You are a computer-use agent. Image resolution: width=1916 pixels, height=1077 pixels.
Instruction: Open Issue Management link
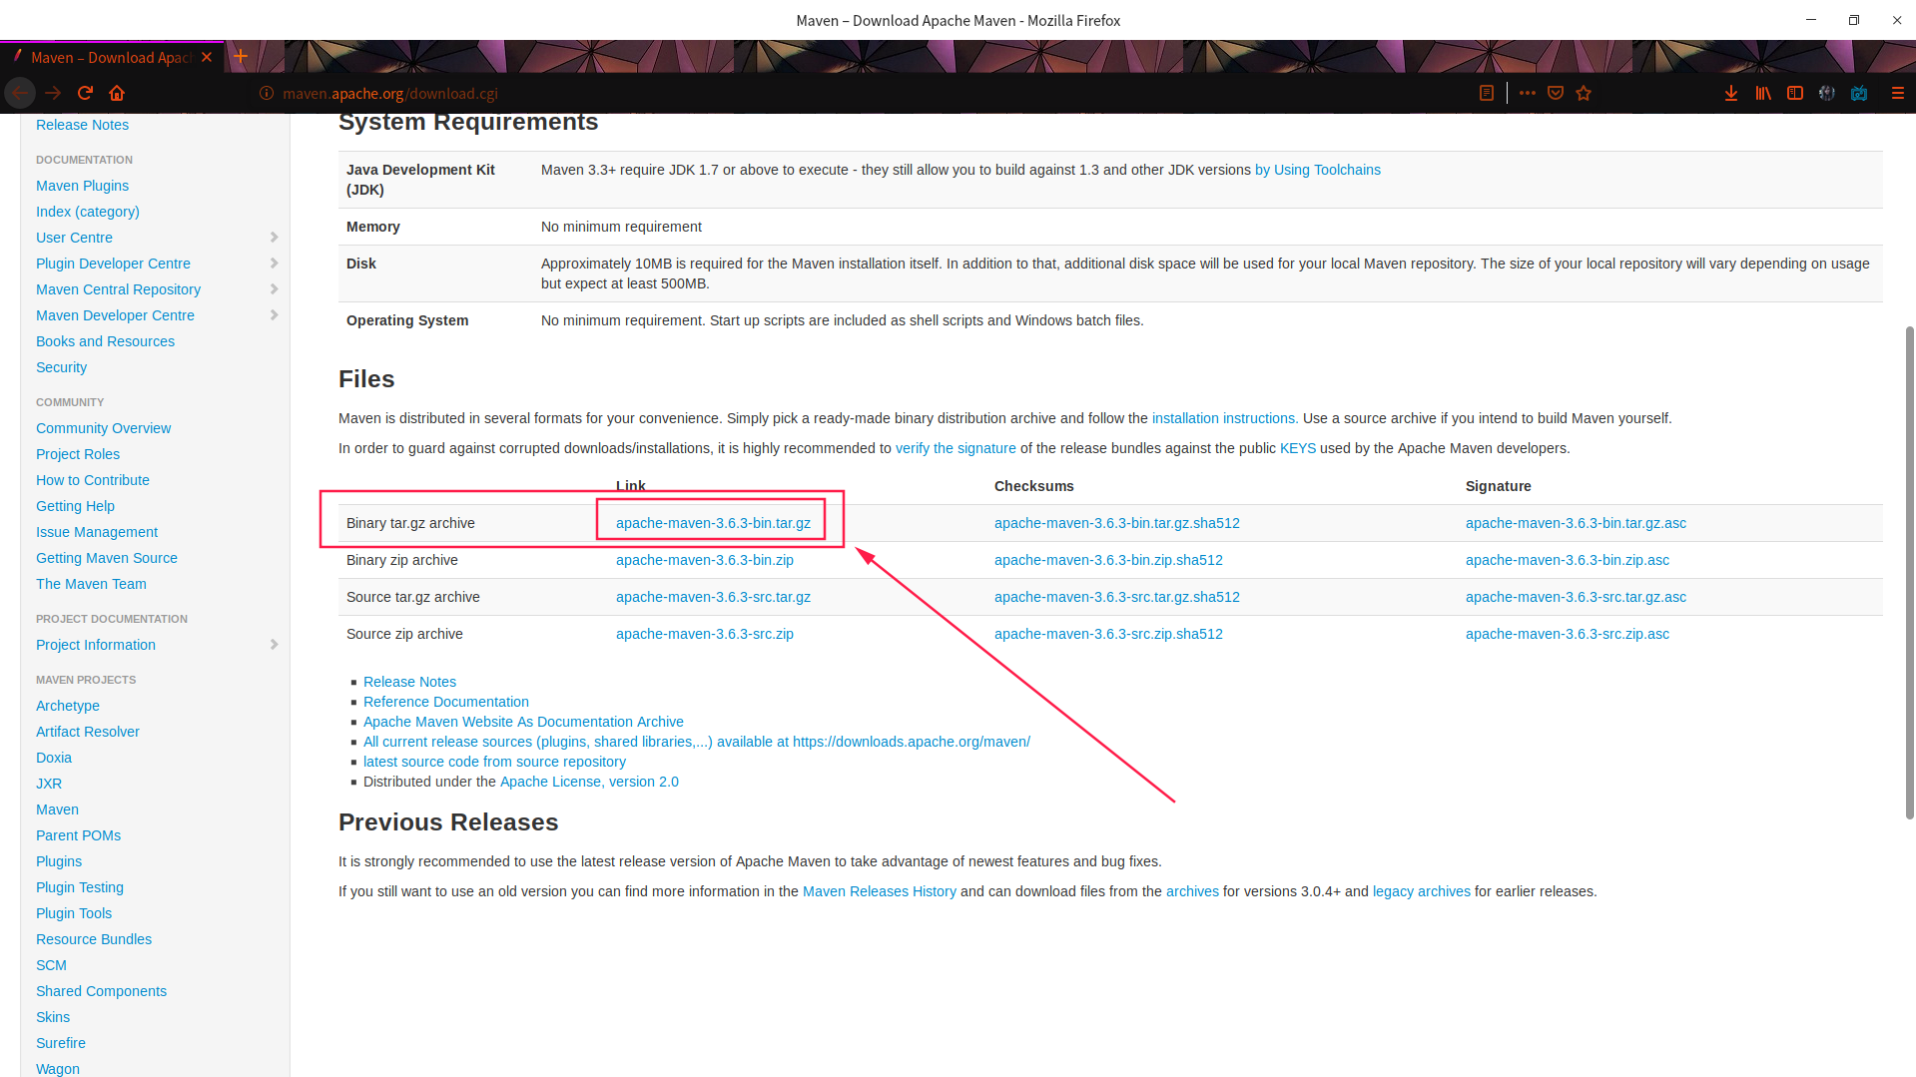(x=97, y=532)
